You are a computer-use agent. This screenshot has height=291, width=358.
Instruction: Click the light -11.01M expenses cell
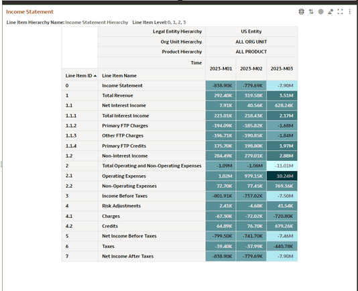pos(282,166)
